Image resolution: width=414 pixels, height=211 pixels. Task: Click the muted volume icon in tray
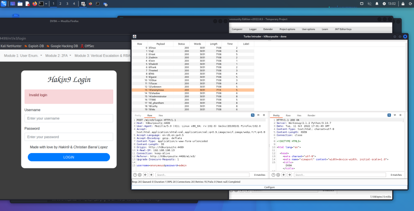click(x=370, y=4)
